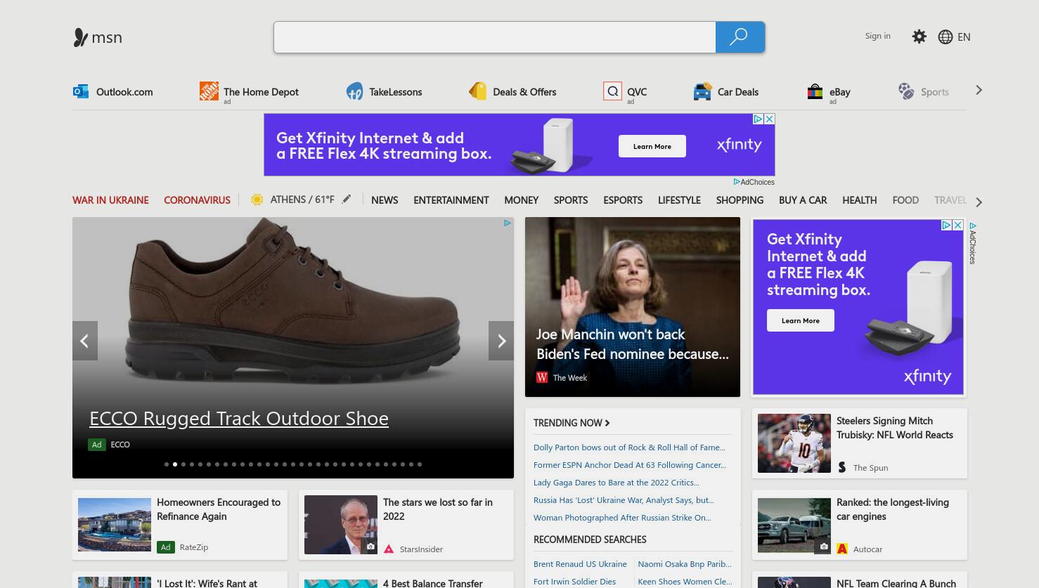Open the Food category
Image resolution: width=1039 pixels, height=588 pixels.
(905, 200)
